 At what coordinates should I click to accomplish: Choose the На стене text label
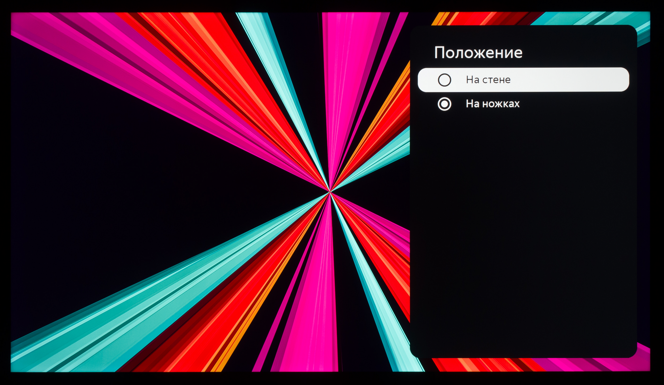coord(488,80)
